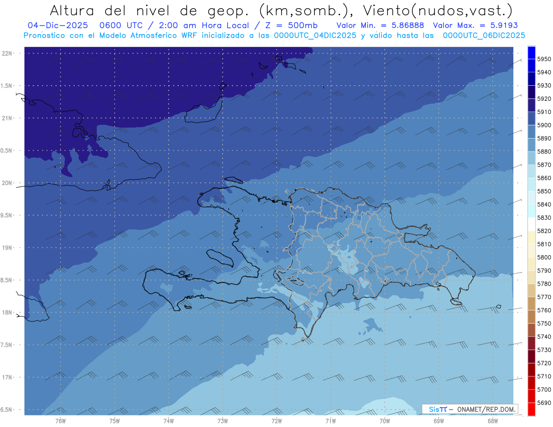The height and width of the screenshot is (427, 553).
Task: Click the 'Valor Min. = 5.86888' text
Action: [x=380, y=25]
